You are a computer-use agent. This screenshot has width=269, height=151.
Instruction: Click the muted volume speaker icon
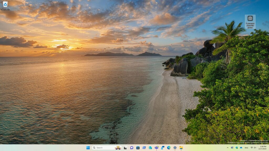255,148
